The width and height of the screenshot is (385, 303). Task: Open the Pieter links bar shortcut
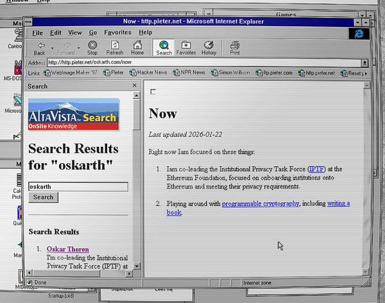[114, 73]
